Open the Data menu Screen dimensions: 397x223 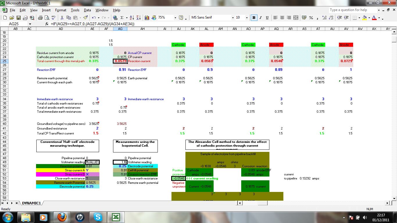[87, 10]
